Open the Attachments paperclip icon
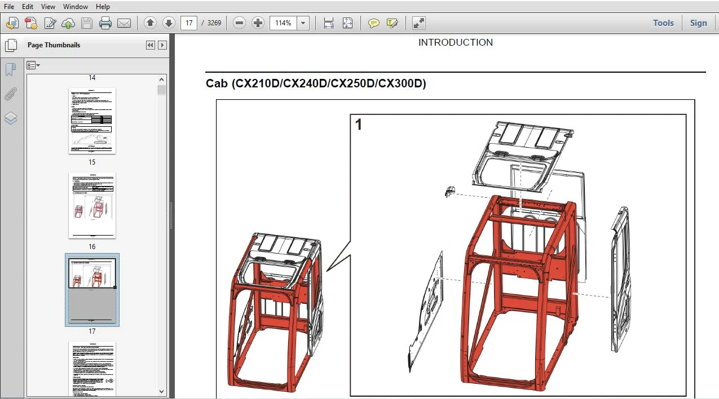The height and width of the screenshot is (399, 719). (x=11, y=94)
